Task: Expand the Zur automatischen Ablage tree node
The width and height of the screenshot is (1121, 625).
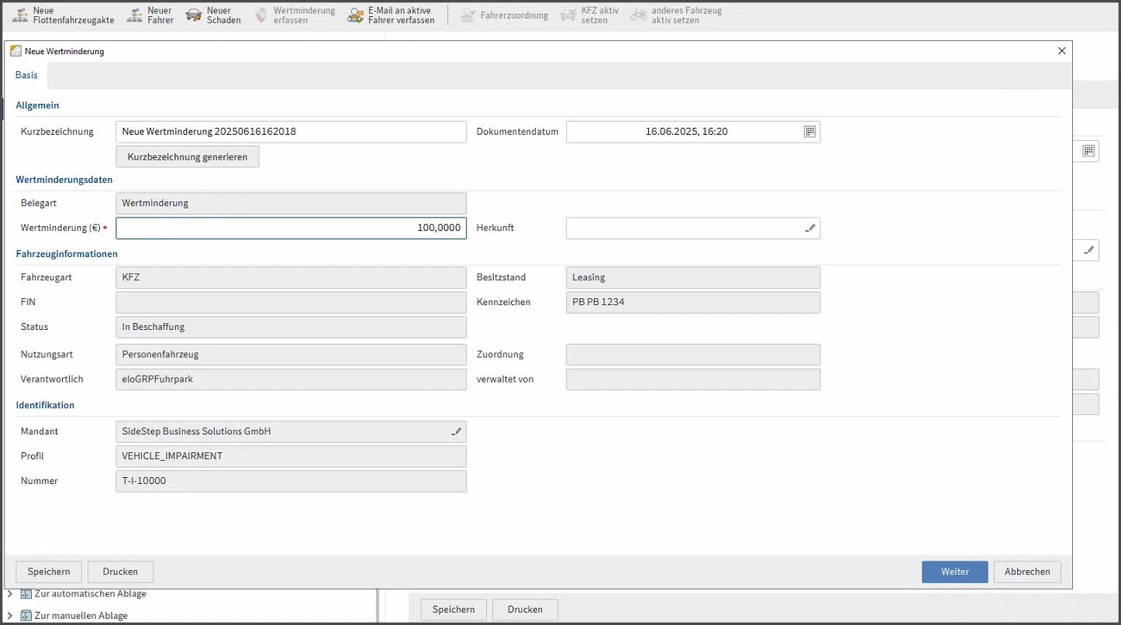Action: pos(10,594)
